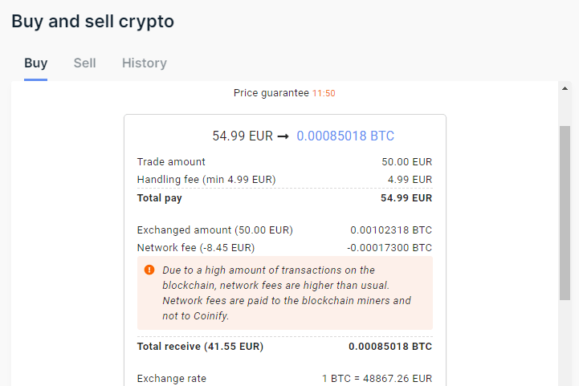
Task: Click the Total pay row label
Action: coord(159,197)
